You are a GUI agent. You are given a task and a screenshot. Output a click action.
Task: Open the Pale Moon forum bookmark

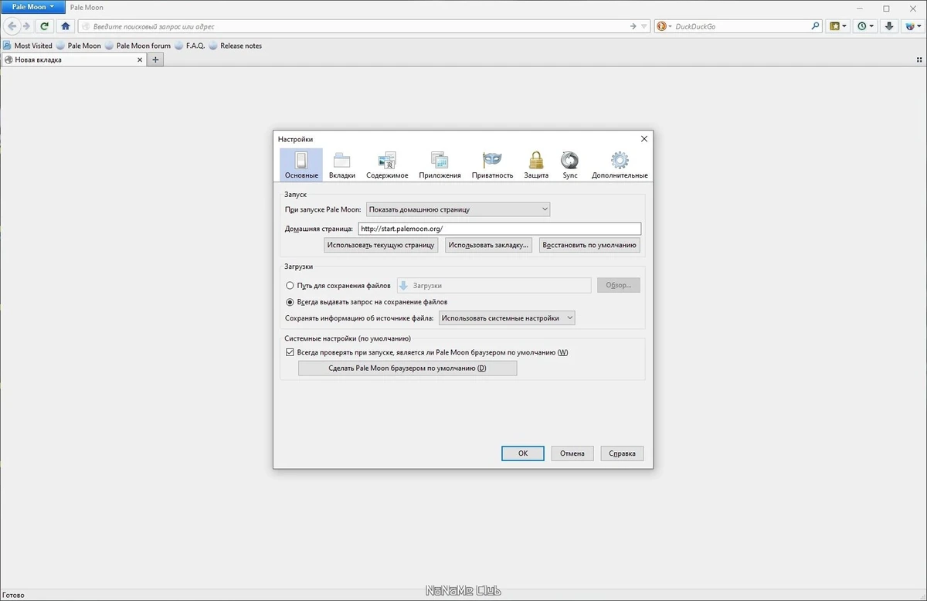[138, 46]
